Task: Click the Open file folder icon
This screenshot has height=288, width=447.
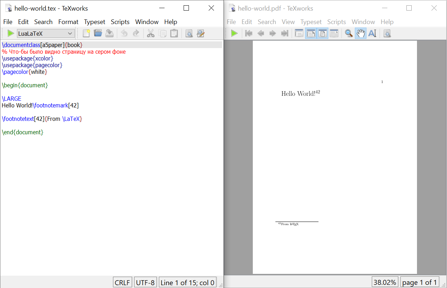Action: tap(98, 34)
